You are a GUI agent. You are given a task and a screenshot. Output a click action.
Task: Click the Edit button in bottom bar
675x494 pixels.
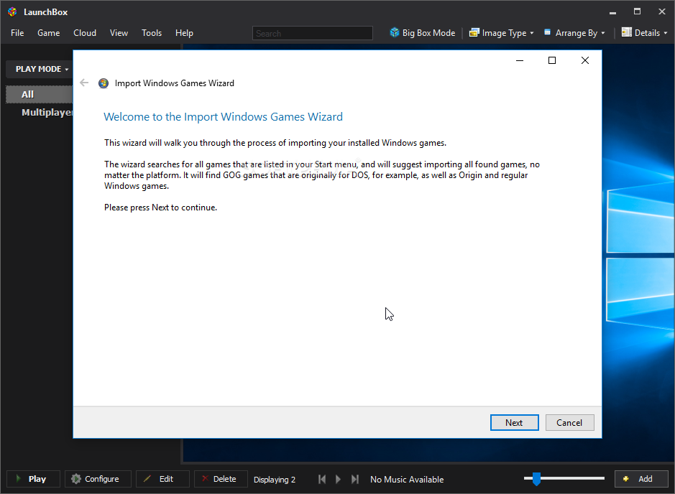162,479
